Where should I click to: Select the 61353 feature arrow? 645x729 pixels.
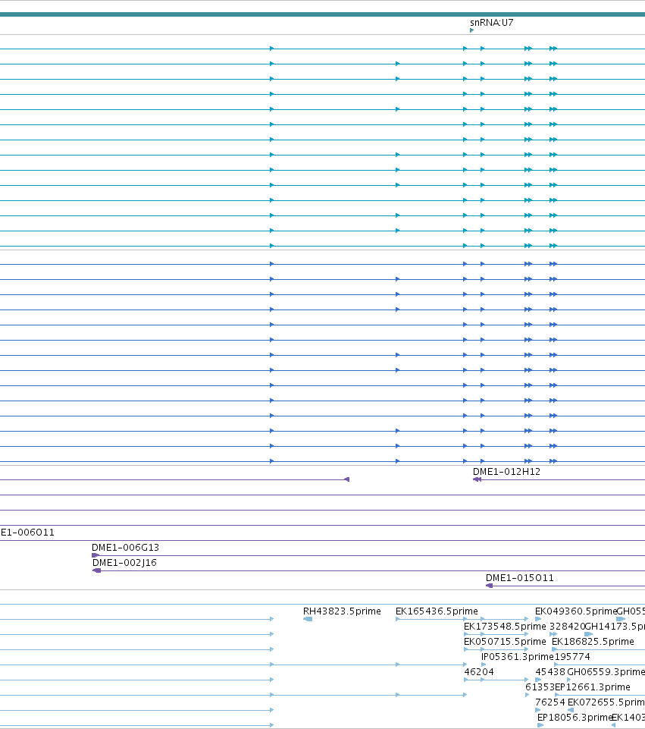[x=527, y=695]
